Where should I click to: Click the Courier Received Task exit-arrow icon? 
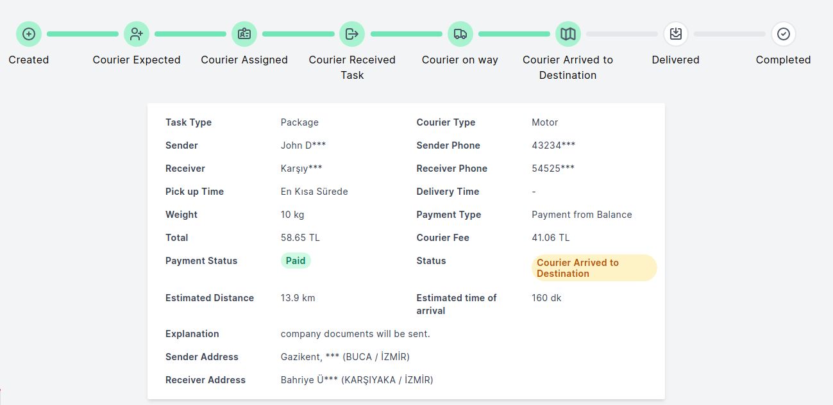click(352, 34)
